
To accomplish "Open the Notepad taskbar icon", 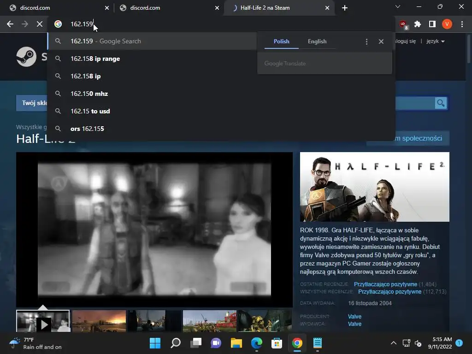I will [x=317, y=343].
